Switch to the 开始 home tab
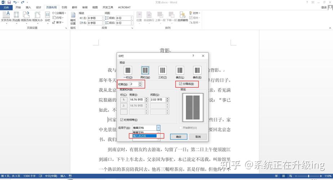This screenshot has width=333, height=180. coord(18,8)
